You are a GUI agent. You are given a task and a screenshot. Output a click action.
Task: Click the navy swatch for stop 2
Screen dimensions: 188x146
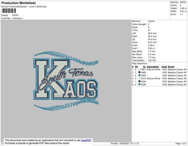(x=139, y=72)
